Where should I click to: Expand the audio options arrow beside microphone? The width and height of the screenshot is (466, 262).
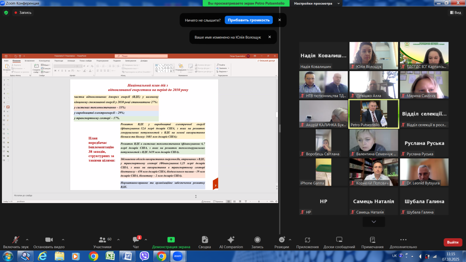coord(27,240)
